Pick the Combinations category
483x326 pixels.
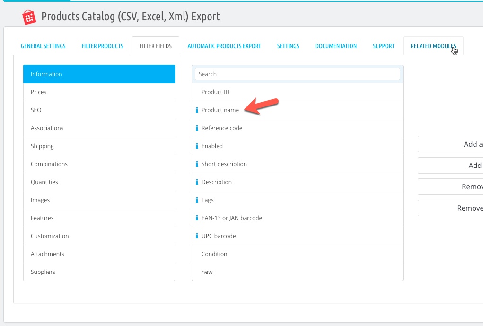coord(99,164)
